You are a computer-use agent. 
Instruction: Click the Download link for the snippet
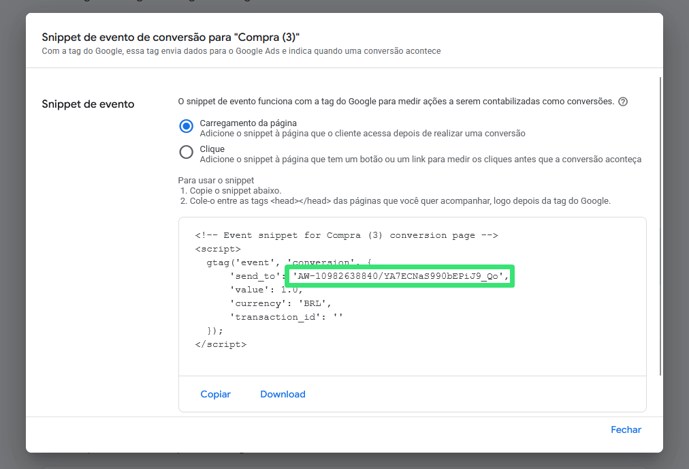(x=283, y=394)
